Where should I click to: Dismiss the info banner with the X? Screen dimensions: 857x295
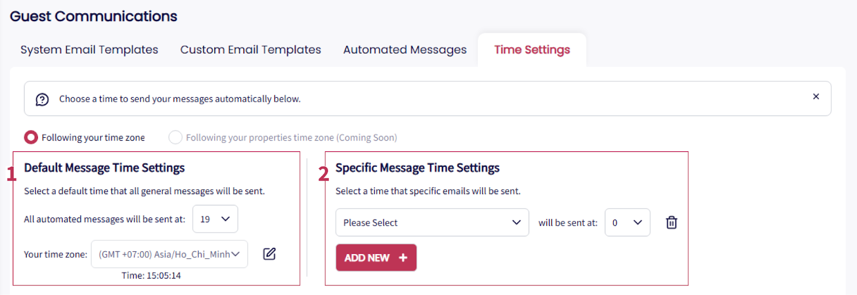(x=816, y=97)
